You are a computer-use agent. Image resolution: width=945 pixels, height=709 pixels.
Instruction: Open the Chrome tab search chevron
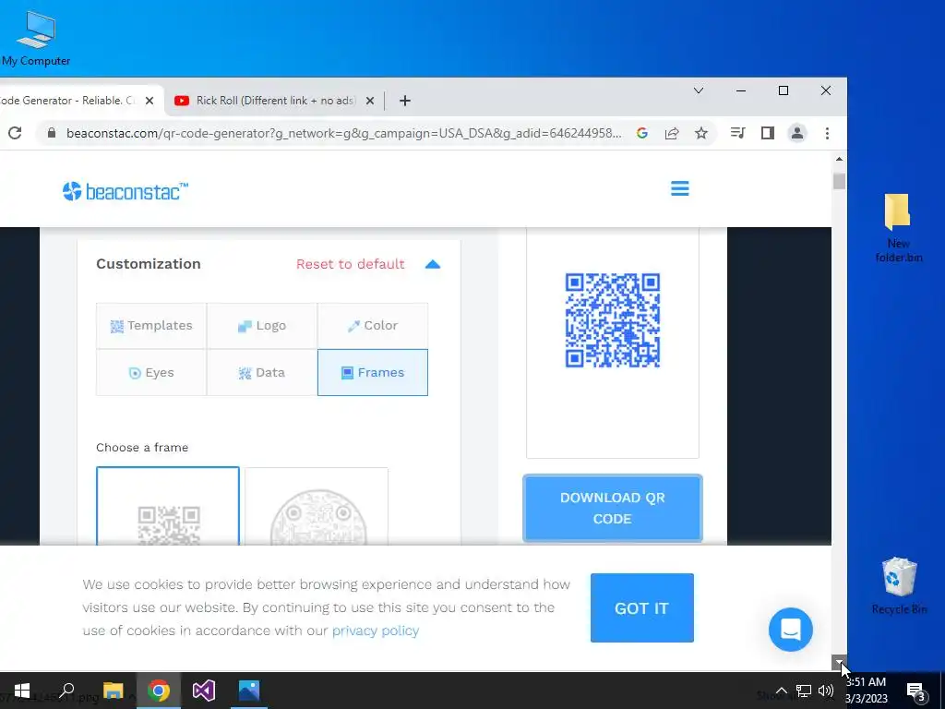(x=699, y=90)
